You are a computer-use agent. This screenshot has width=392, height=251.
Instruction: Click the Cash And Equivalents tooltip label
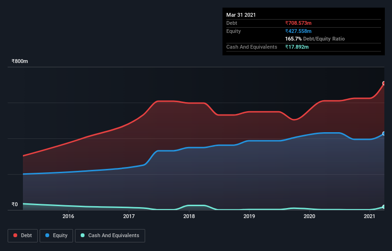coord(252,47)
